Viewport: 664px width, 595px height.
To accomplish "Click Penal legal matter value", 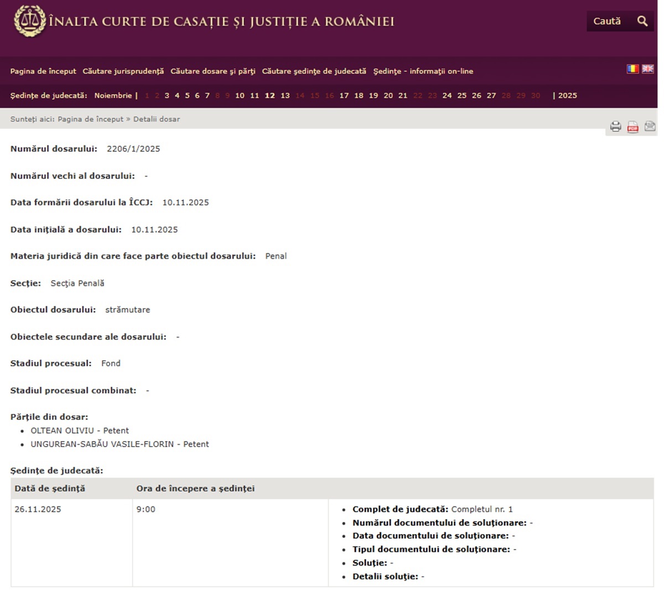I will point(276,256).
